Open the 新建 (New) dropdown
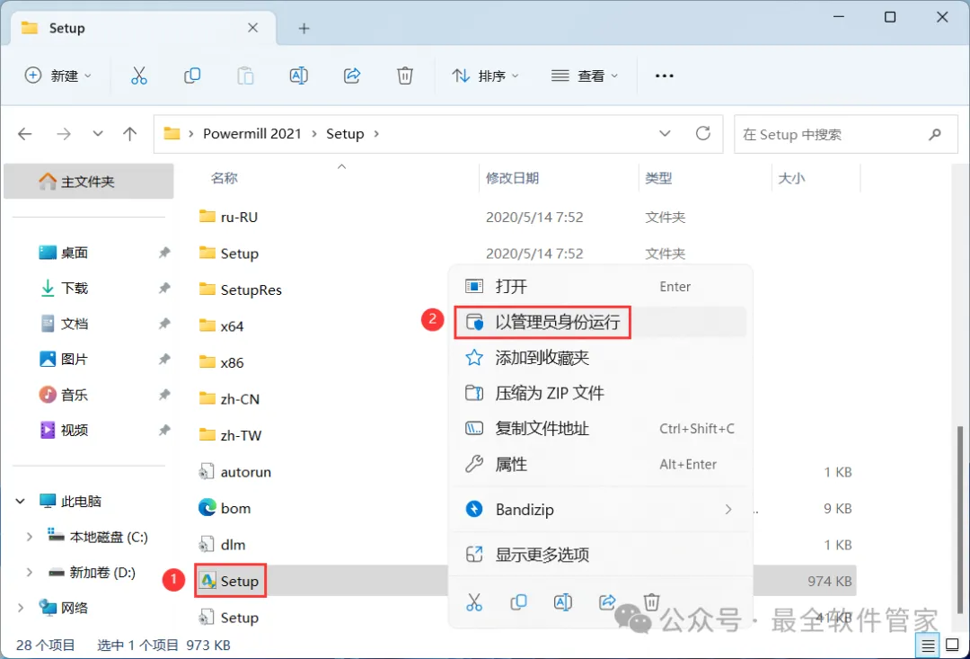This screenshot has height=659, width=970. click(x=57, y=76)
